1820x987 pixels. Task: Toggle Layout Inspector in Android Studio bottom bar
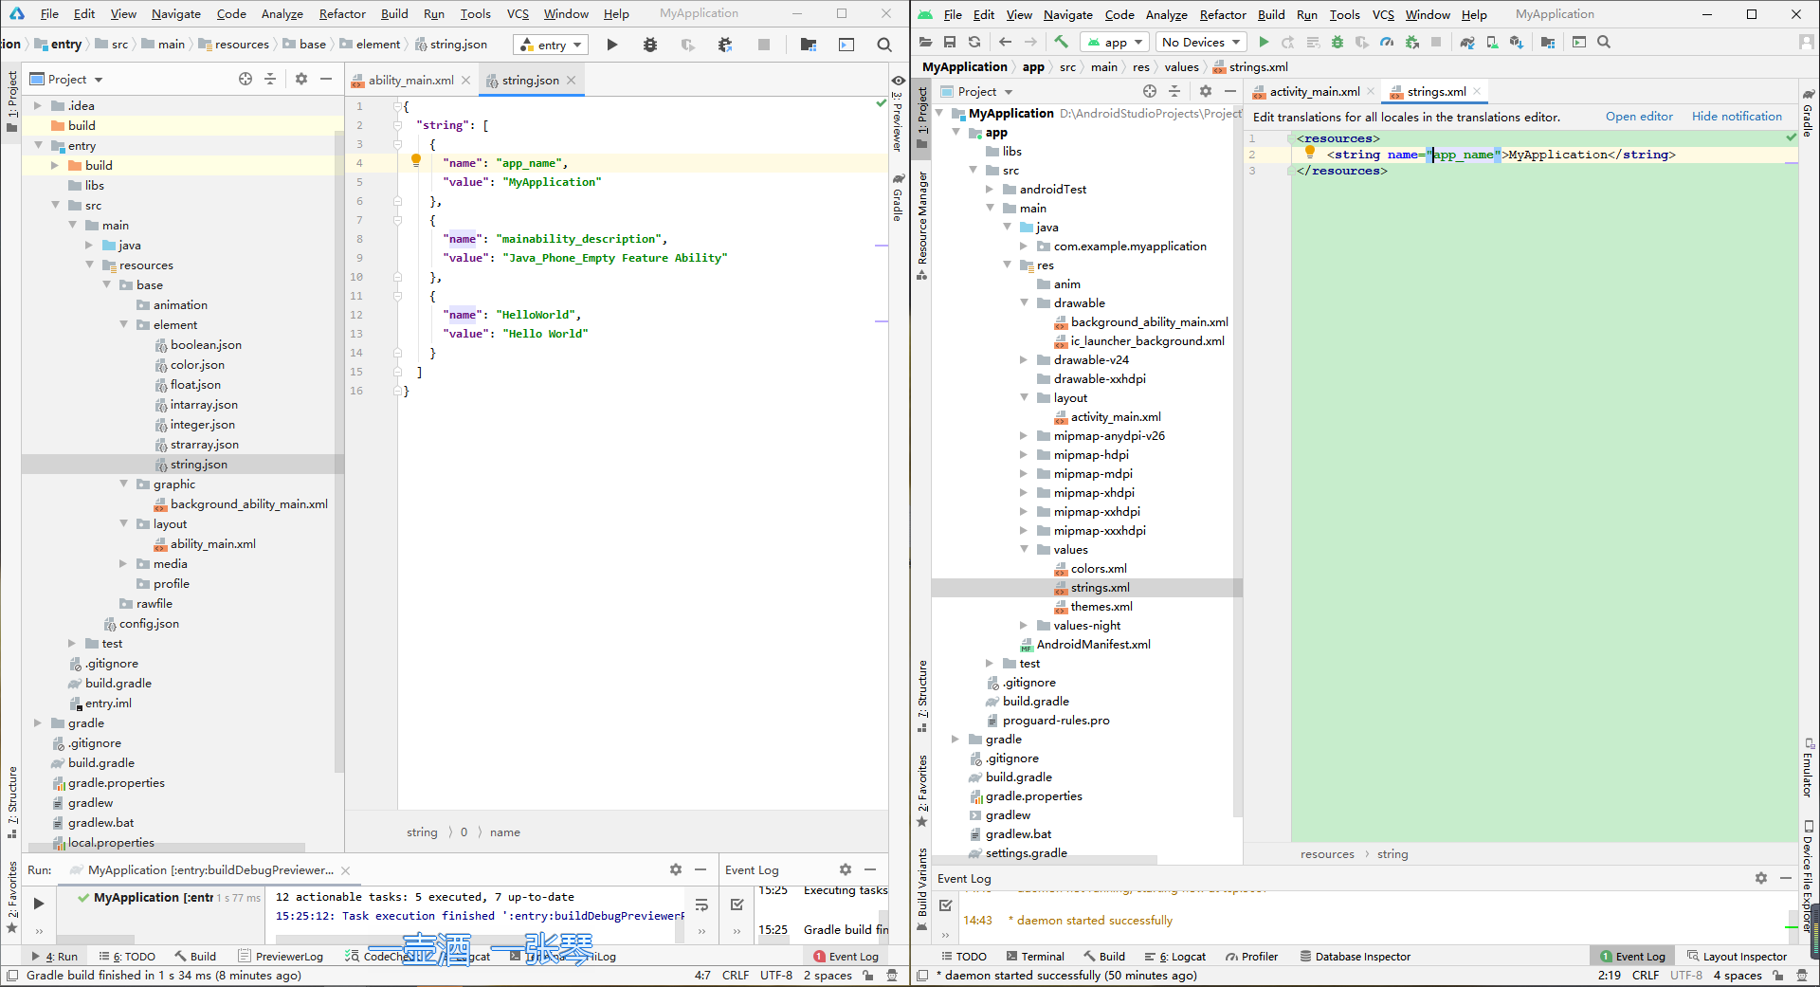click(x=1737, y=957)
